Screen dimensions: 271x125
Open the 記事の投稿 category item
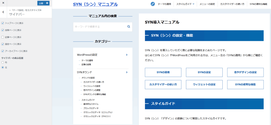tap(86, 64)
